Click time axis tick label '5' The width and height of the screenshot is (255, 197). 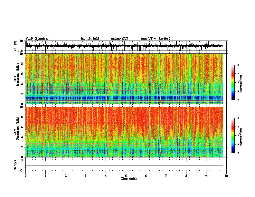coord(126,176)
